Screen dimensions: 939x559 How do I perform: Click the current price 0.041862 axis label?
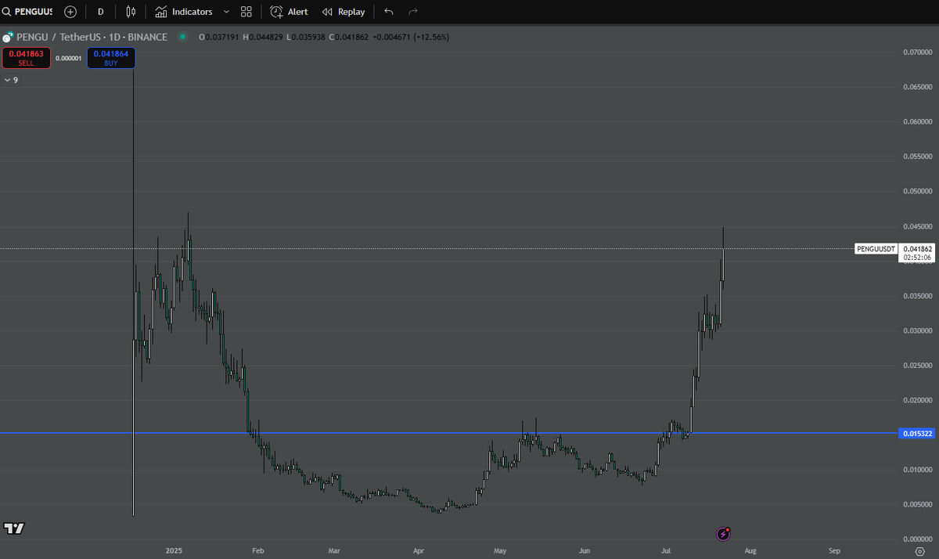pos(916,248)
